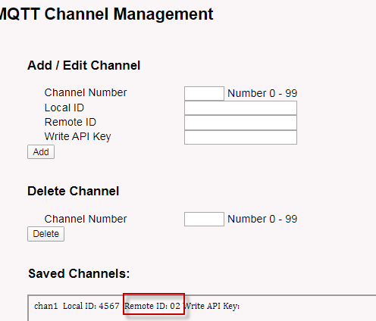Click Local ID: 4567 in saved channels list
Screen dimensions: 376x321
[x=91, y=306]
